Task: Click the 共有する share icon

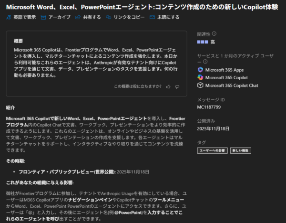Action: (x=78, y=17)
